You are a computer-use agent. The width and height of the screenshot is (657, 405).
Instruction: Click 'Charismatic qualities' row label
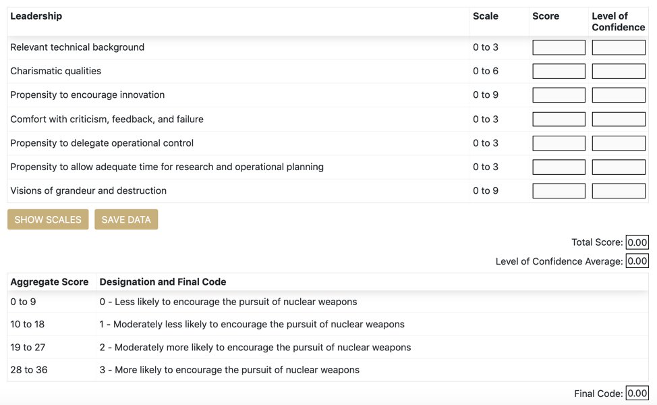tap(56, 72)
